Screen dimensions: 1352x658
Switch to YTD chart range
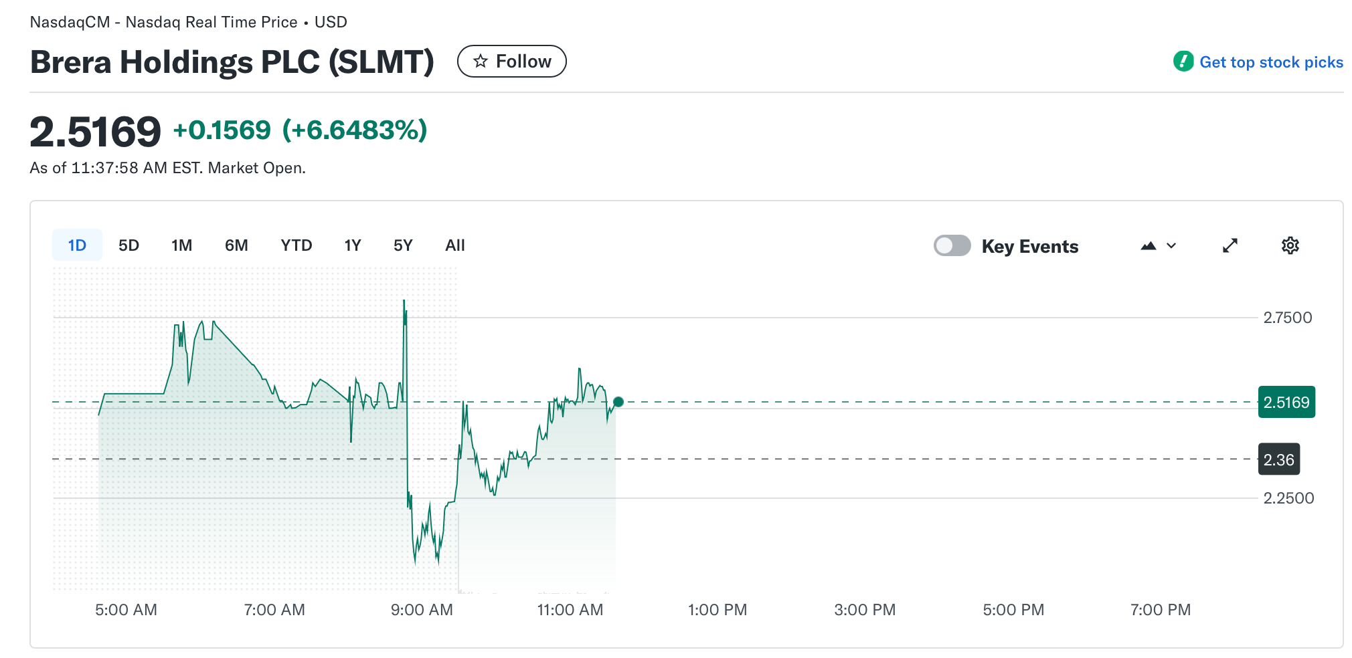click(x=295, y=245)
